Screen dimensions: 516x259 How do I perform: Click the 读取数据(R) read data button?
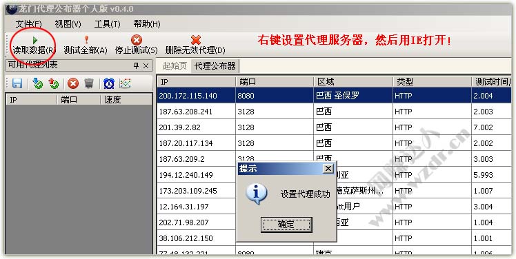click(x=34, y=45)
